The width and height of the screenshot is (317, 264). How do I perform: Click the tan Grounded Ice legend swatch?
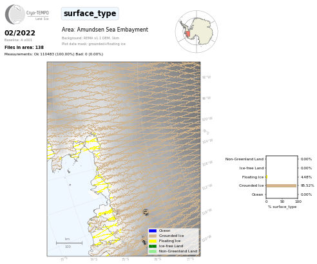153,236
